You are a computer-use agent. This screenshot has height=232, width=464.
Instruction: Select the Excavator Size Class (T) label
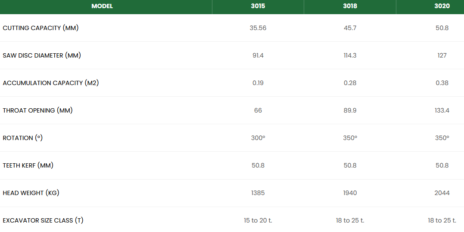point(43,220)
